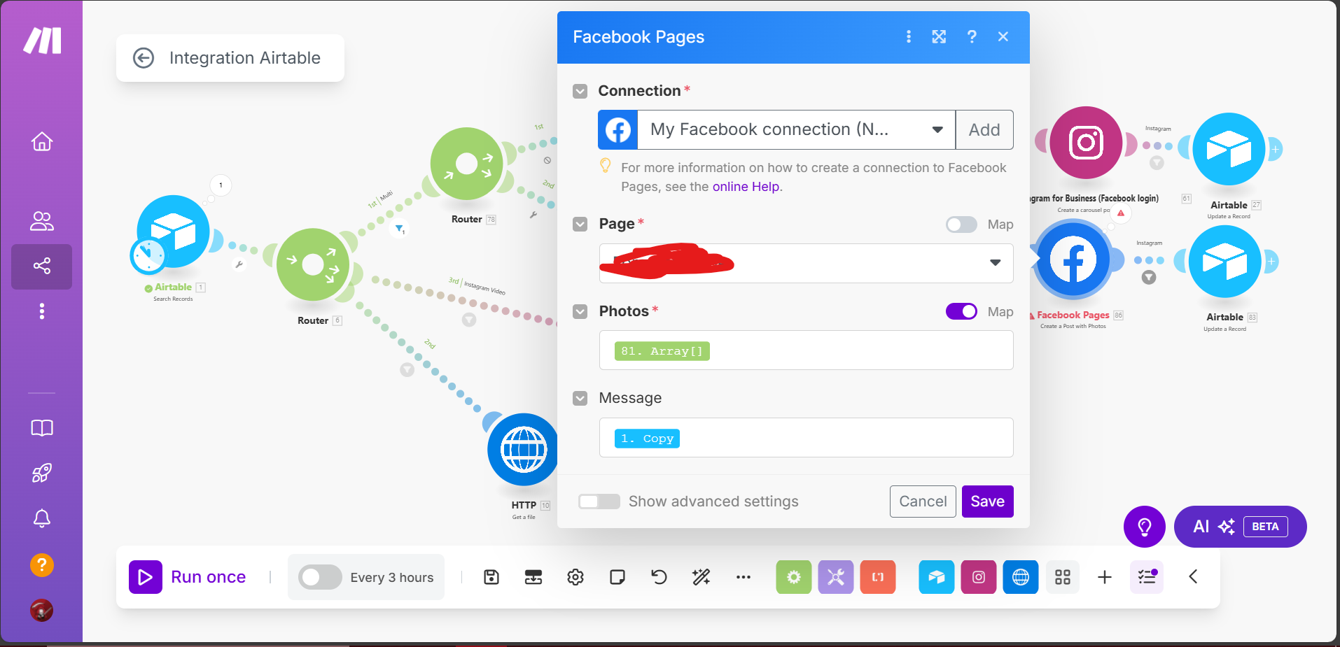The width and height of the screenshot is (1340, 647).
Task: Open What's New rocket icon
Action: click(42, 473)
